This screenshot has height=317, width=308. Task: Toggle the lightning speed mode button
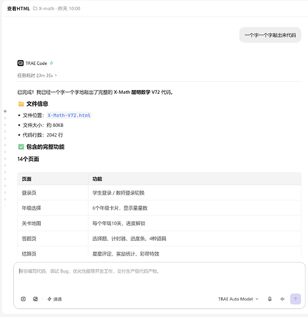click(x=55, y=299)
